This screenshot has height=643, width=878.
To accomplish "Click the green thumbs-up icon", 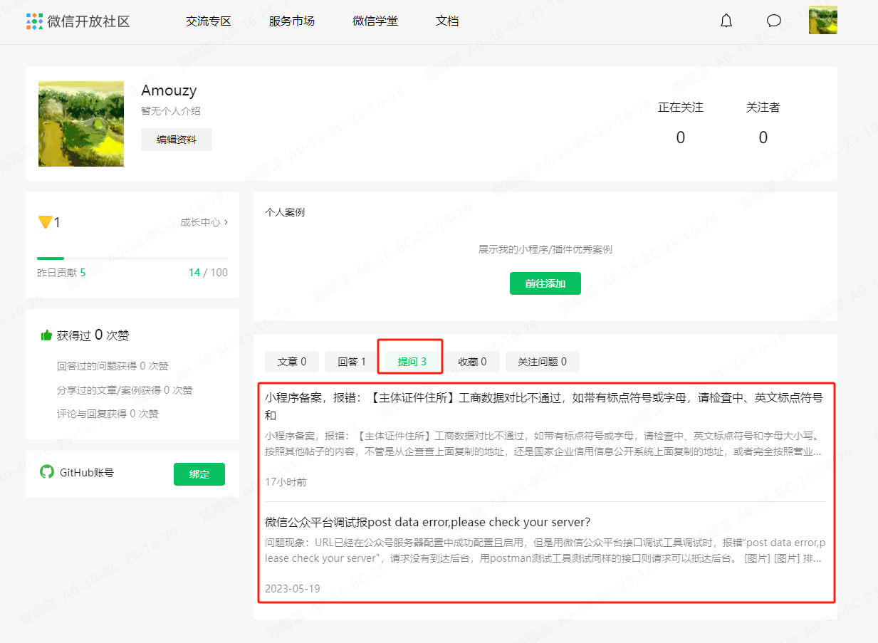I will point(46,335).
